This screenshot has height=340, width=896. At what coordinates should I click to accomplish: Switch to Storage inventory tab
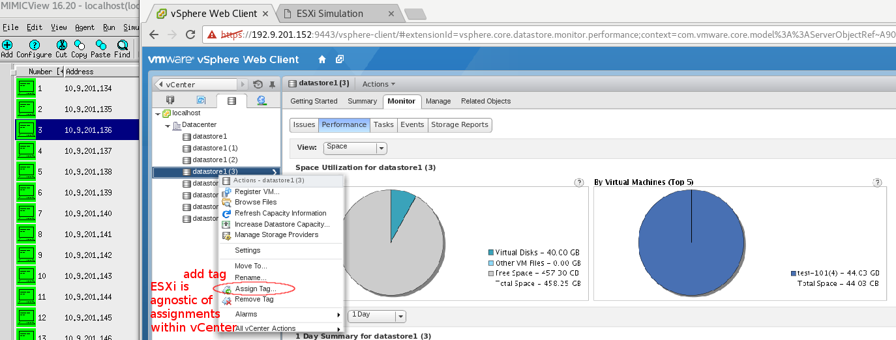pyautogui.click(x=231, y=100)
